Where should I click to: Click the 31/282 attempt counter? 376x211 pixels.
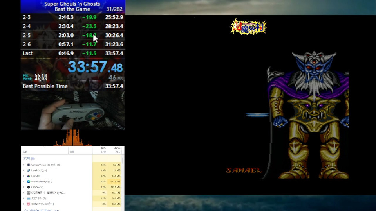(114, 9)
